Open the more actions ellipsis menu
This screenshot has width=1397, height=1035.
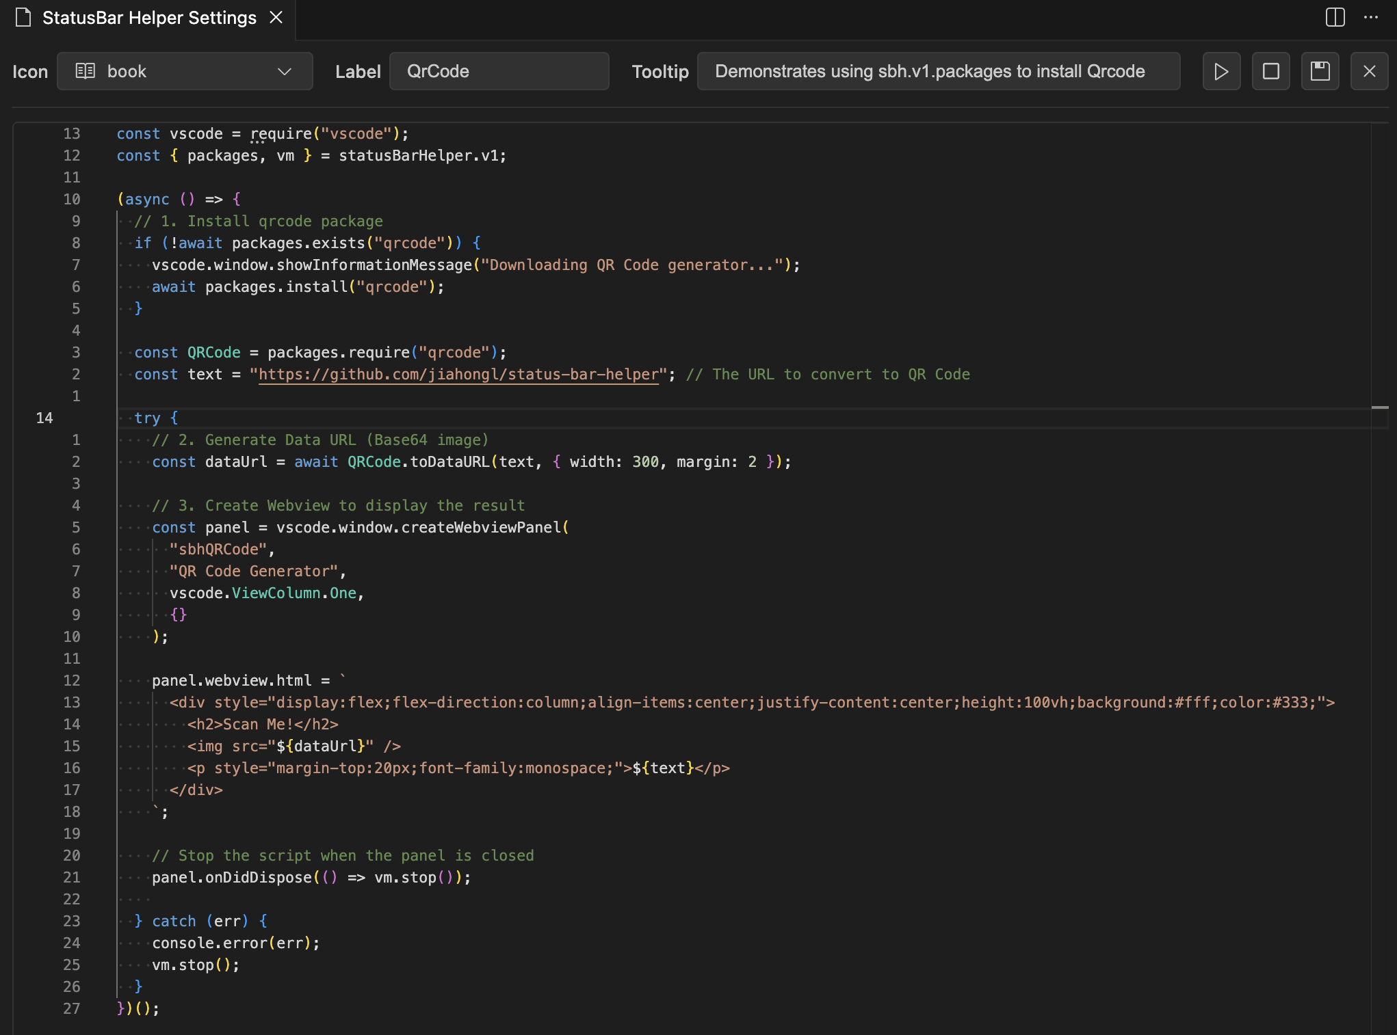(x=1371, y=17)
